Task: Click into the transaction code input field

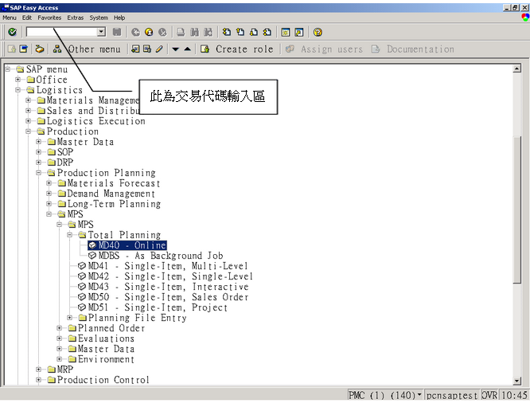Action: click(62, 32)
